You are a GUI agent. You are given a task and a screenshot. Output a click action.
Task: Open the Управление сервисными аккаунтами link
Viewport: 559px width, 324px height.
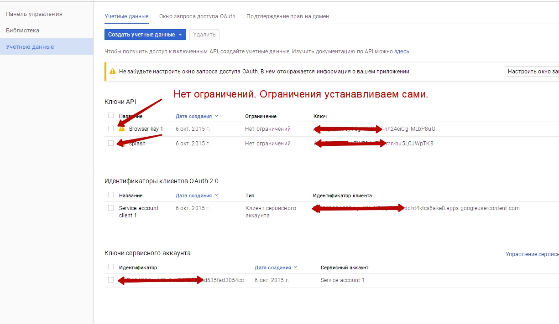tap(532, 254)
